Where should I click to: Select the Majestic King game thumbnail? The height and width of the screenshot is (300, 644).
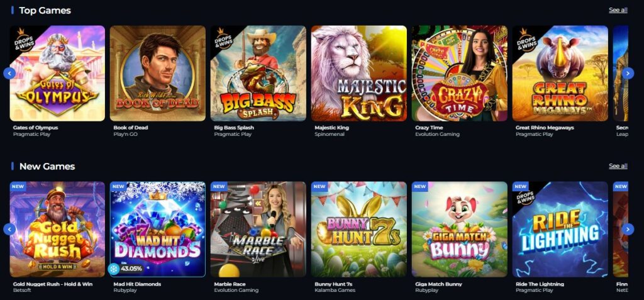click(359, 73)
